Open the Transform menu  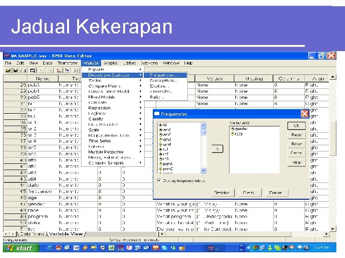[x=68, y=63]
